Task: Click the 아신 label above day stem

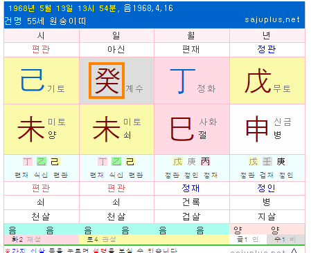Action: (116, 49)
